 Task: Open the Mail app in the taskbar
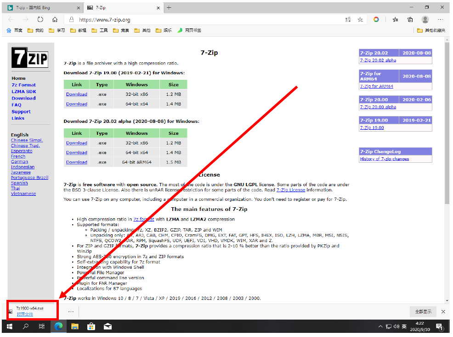point(108,326)
